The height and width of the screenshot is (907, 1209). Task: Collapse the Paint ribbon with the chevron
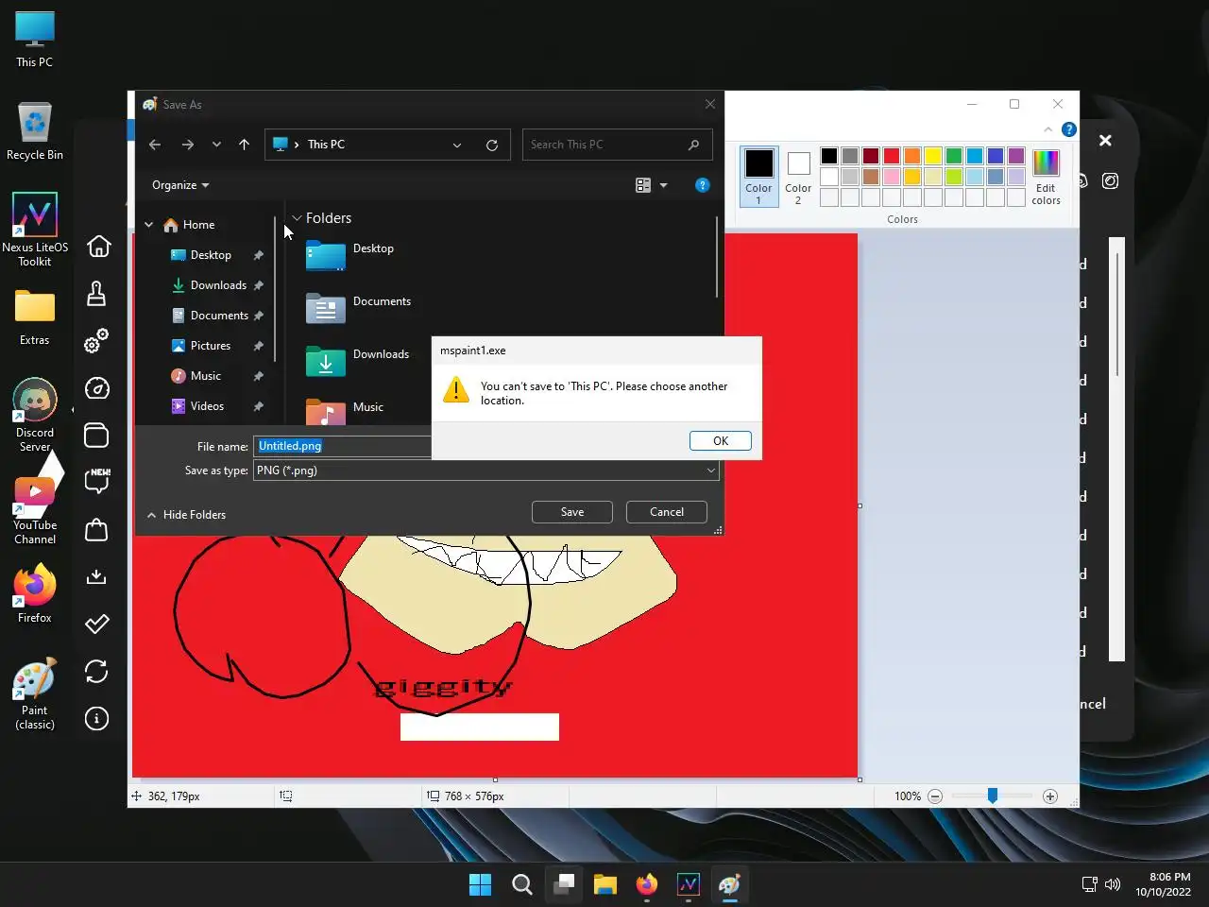[x=1048, y=129]
